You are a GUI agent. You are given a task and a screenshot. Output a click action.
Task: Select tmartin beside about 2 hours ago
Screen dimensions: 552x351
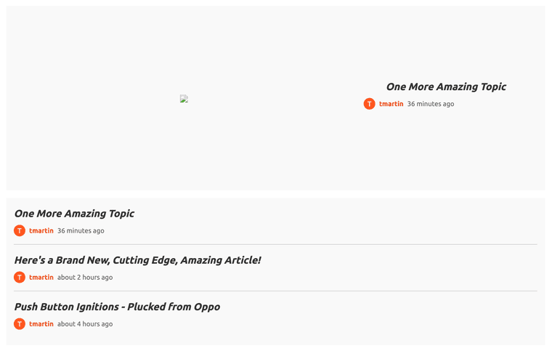pos(41,278)
